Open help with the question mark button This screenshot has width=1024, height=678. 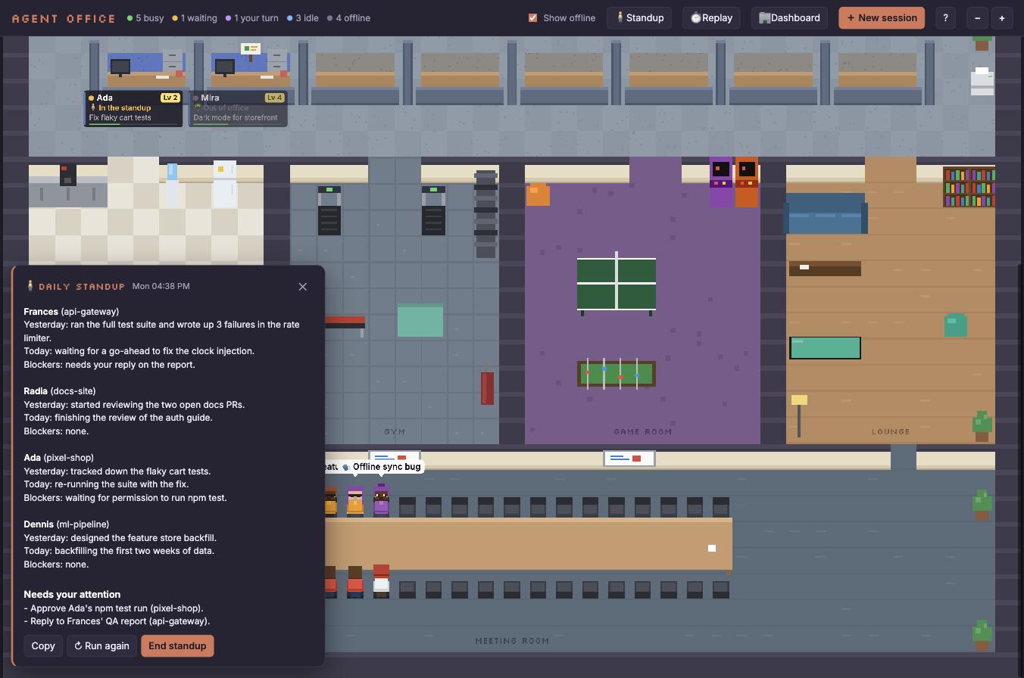[945, 18]
